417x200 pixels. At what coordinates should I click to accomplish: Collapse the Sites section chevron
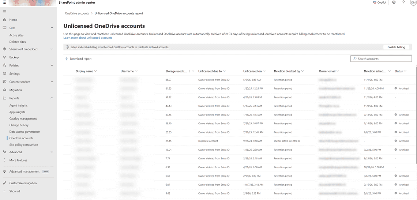[x=52, y=28]
